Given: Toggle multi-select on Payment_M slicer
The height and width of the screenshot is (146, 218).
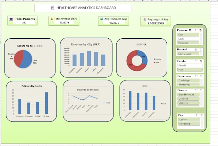Looking at the screenshot, I should click(x=196, y=30).
